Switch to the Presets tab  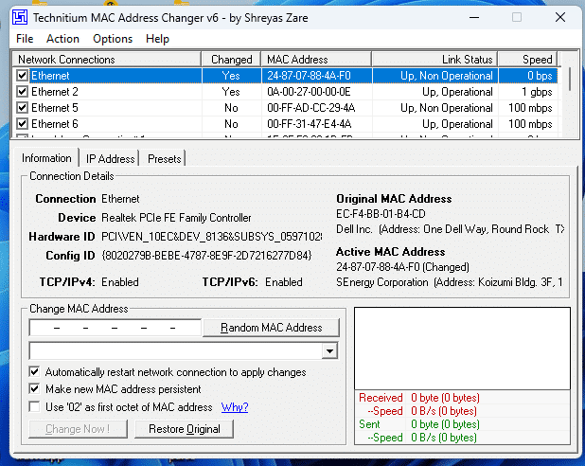(165, 159)
